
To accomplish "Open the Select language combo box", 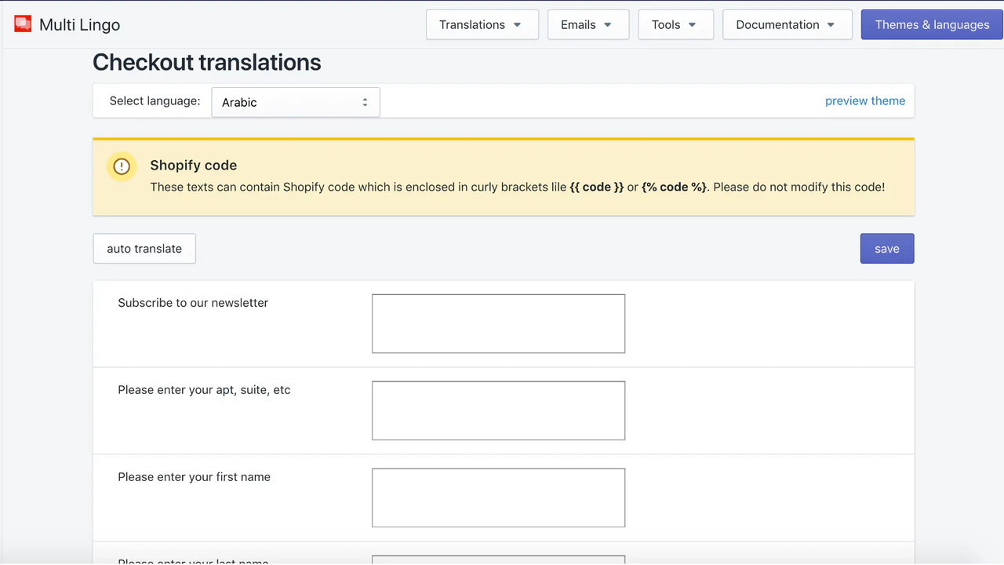I will (296, 102).
